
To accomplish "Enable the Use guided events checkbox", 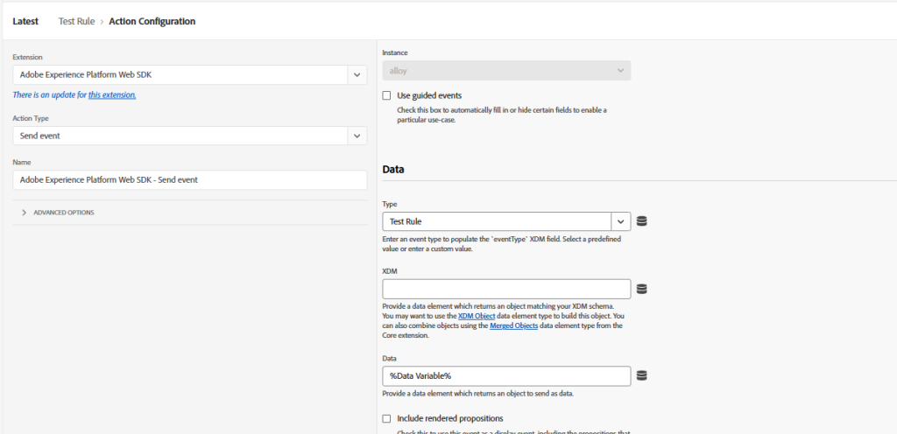I will click(x=386, y=95).
